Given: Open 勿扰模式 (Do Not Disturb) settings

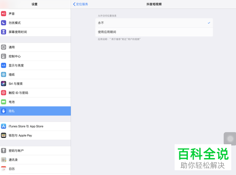Looking at the screenshot, I should click(x=35, y=23).
